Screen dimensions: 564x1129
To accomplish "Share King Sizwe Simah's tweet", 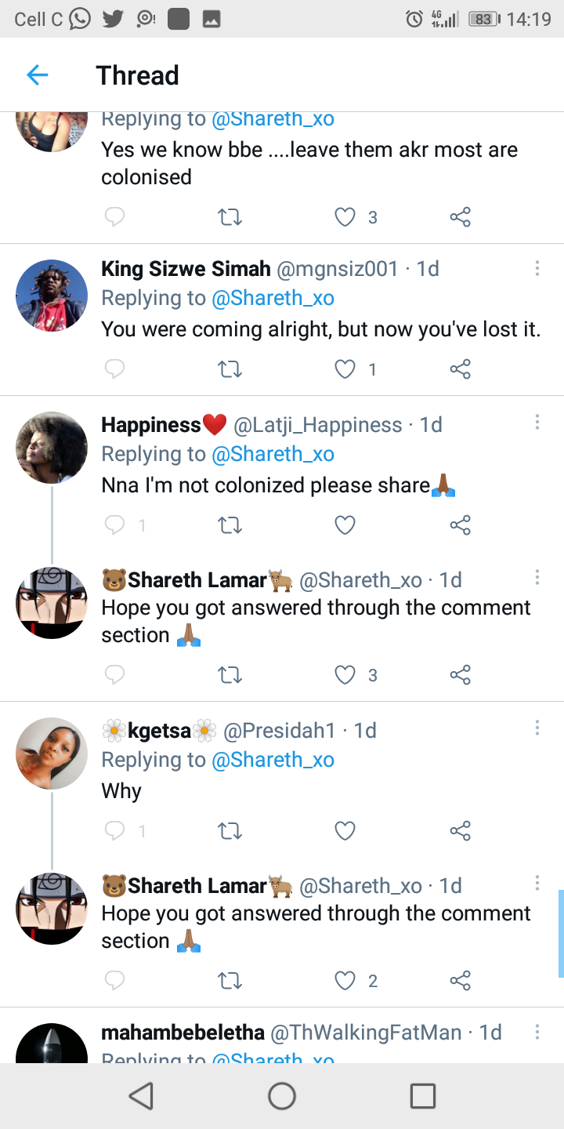I will click(x=461, y=368).
